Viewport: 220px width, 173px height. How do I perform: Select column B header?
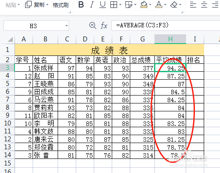tap(45, 39)
